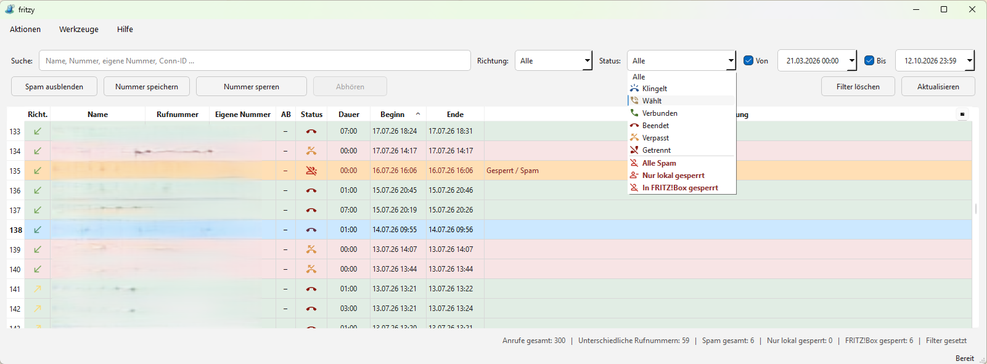Toggle the Bis date checkbox
The image size is (987, 364).
(x=869, y=61)
